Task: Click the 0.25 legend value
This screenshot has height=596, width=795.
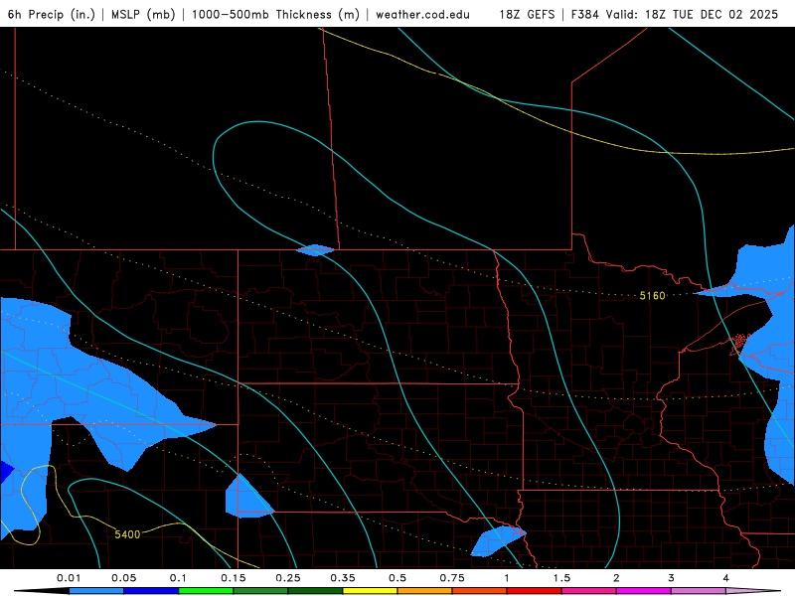Action: click(288, 578)
